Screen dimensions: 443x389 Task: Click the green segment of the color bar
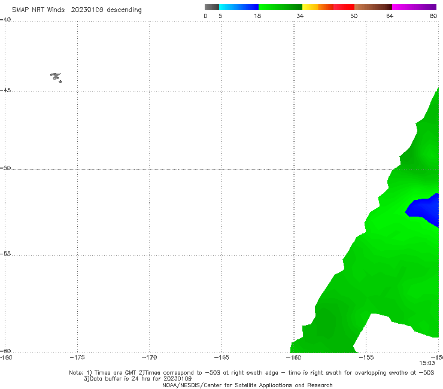(280, 7)
